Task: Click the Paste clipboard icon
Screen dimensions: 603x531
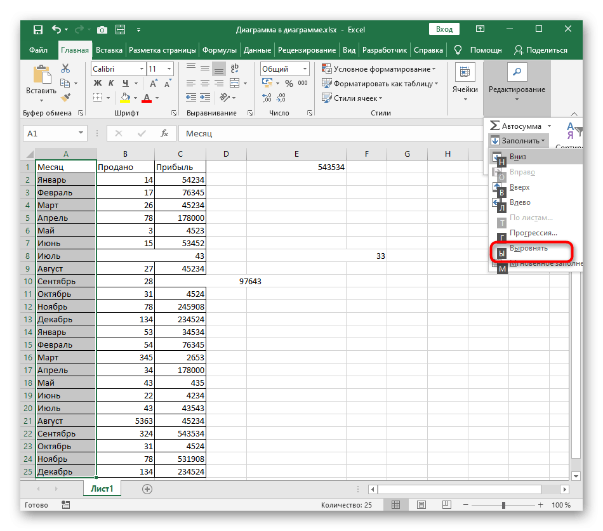Action: tap(42, 74)
